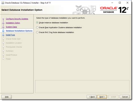Click the 'Select the type of database installation' instruction
This screenshot has width=134, height=102.
pos(60,18)
